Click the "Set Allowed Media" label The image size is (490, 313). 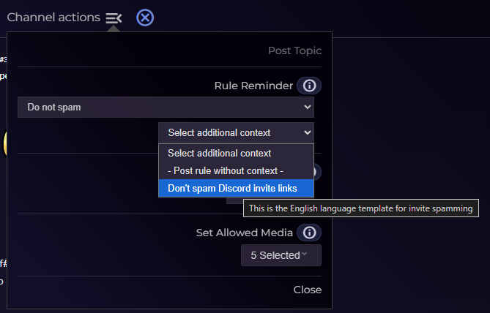[x=245, y=233]
